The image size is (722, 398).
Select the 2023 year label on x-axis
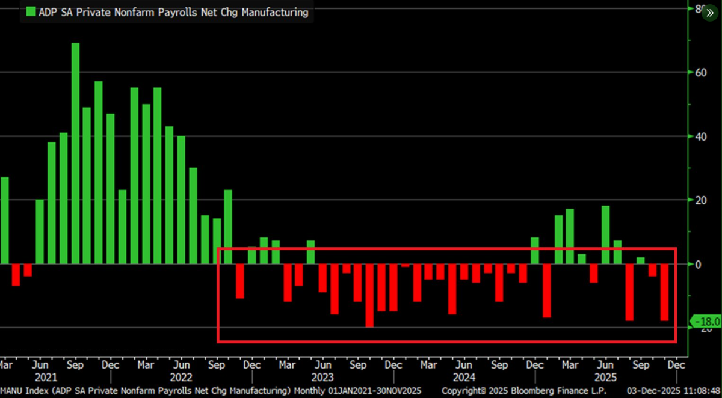pyautogui.click(x=322, y=377)
